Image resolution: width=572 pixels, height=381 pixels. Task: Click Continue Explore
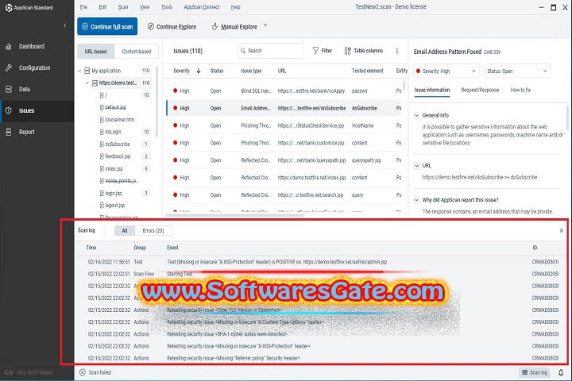click(x=172, y=27)
